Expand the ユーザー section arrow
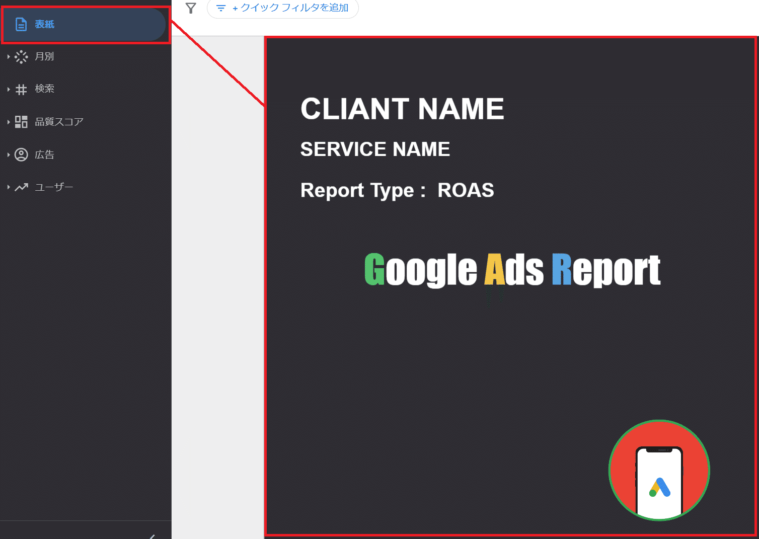Viewport: 759px width, 539px height. (x=9, y=187)
